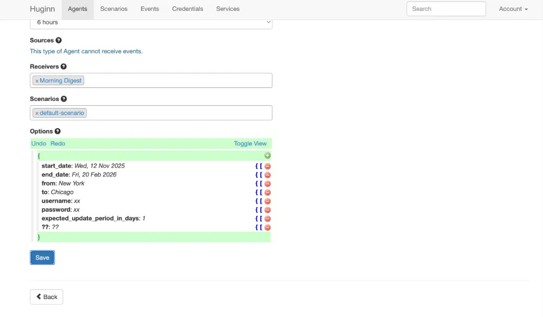Convert end_date to object with curly brace
The image size is (543, 317).
(x=257, y=175)
